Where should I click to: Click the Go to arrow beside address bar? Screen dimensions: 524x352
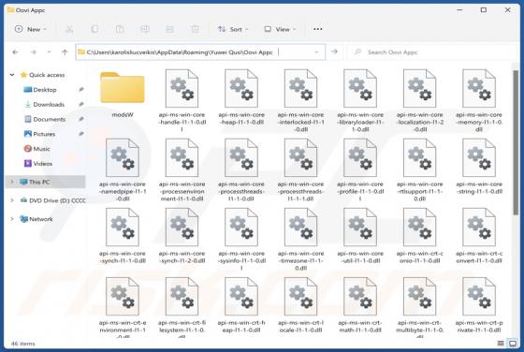pos(334,51)
